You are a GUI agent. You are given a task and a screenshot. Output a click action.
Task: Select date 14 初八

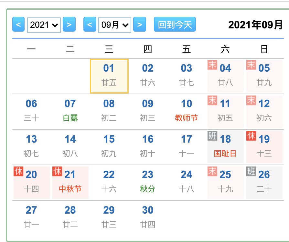70,147
